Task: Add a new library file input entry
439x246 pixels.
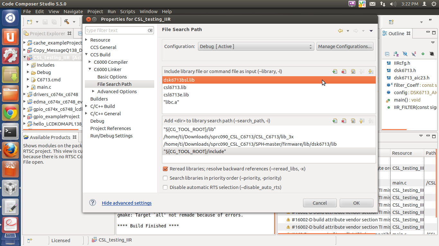Action: coord(335,71)
